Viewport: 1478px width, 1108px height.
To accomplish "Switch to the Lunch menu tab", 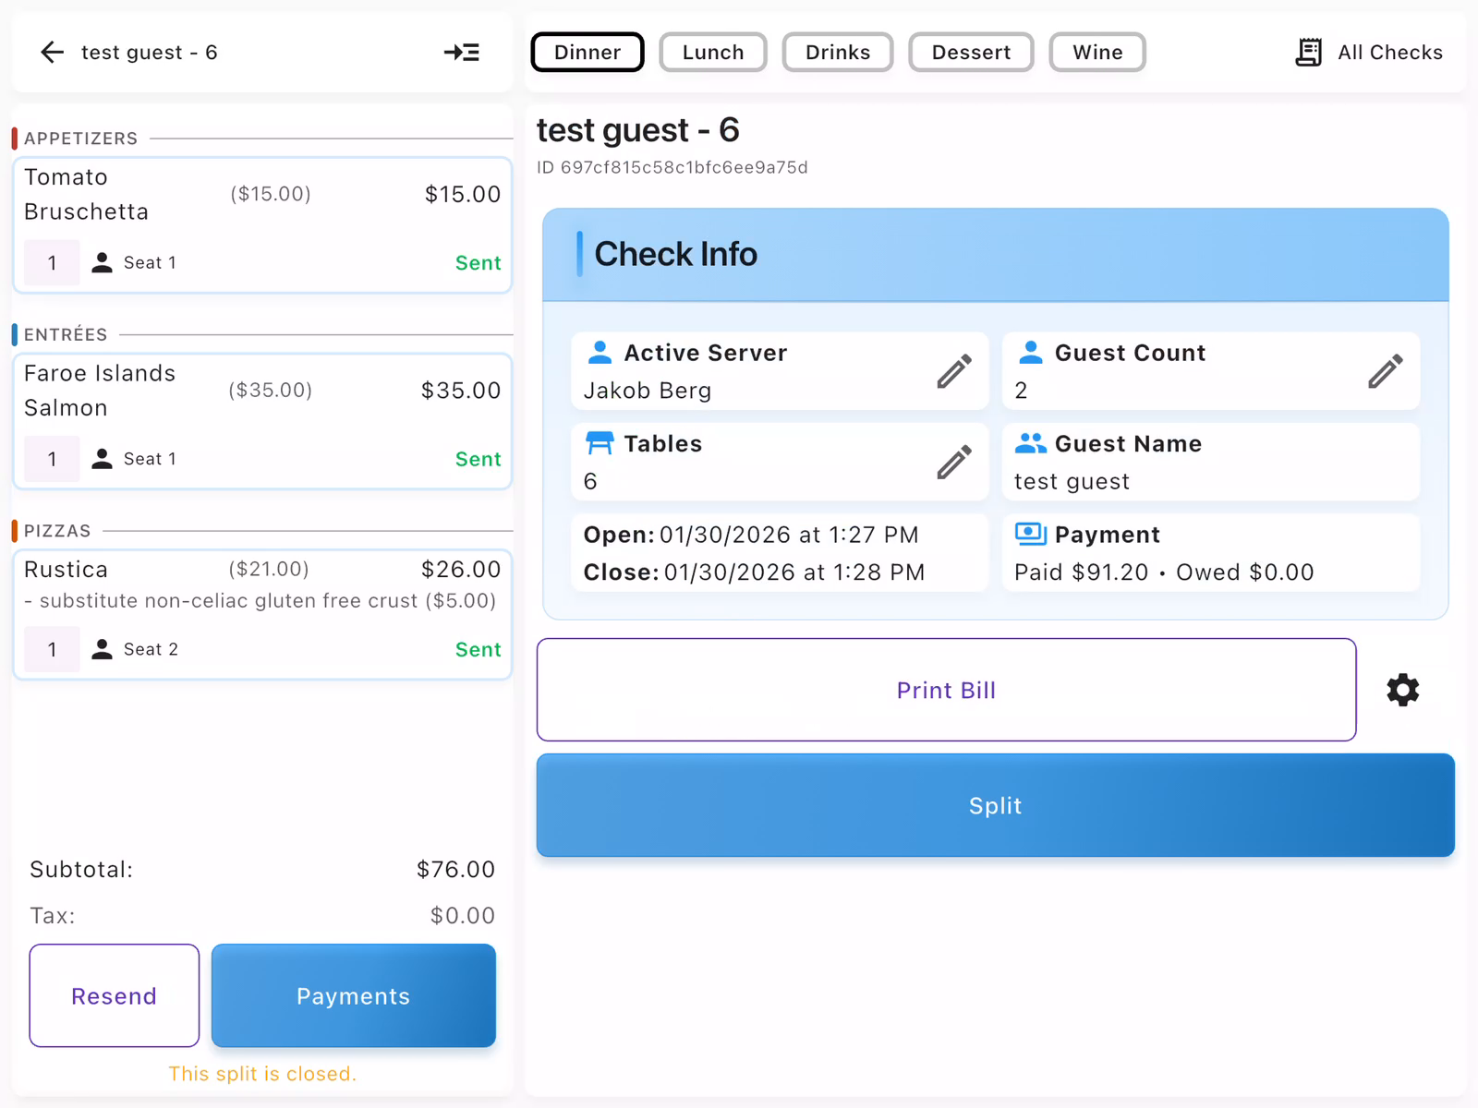I will (712, 53).
